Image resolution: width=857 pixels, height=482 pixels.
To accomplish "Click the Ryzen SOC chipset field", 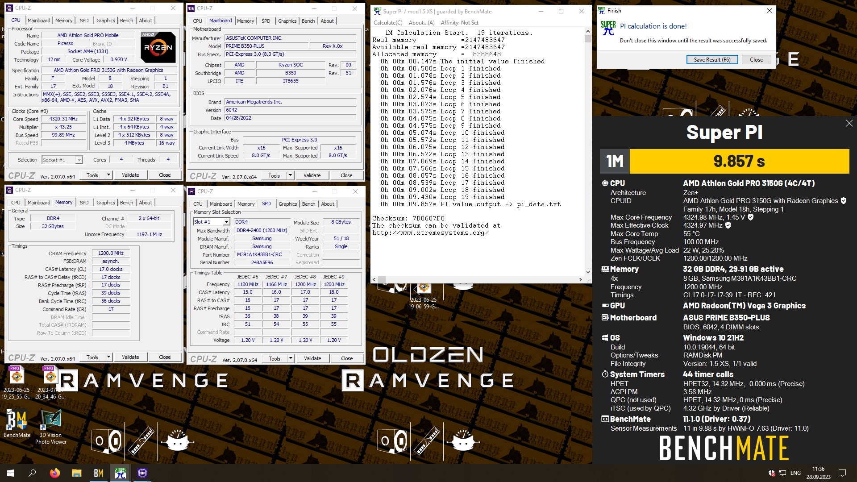I will [291, 65].
